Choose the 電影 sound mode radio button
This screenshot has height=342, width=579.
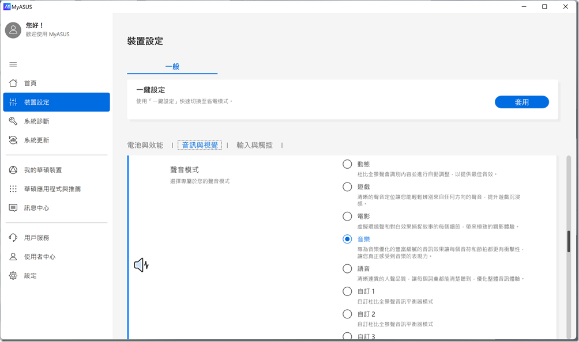pos(347,216)
